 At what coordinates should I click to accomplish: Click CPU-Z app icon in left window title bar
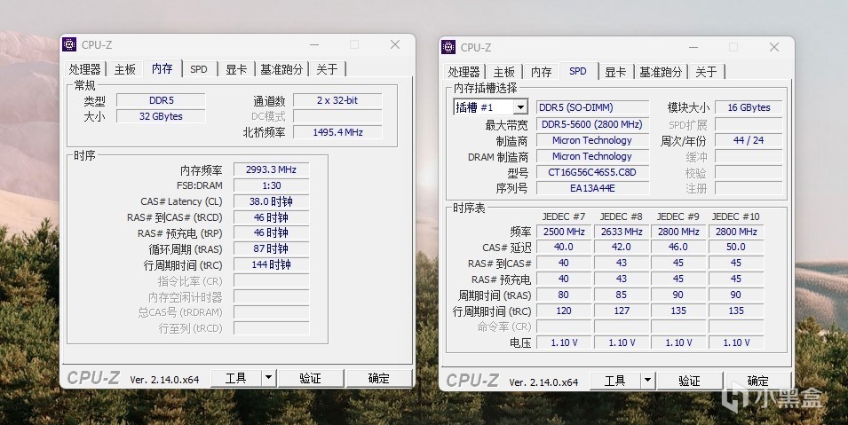[69, 44]
